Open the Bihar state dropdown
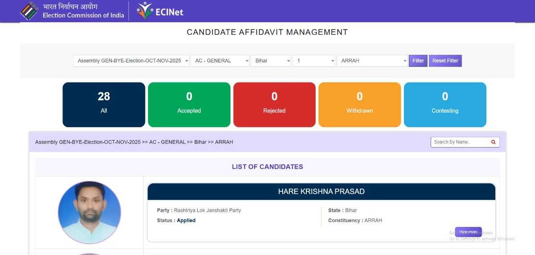This screenshot has height=255, width=535. click(271, 61)
